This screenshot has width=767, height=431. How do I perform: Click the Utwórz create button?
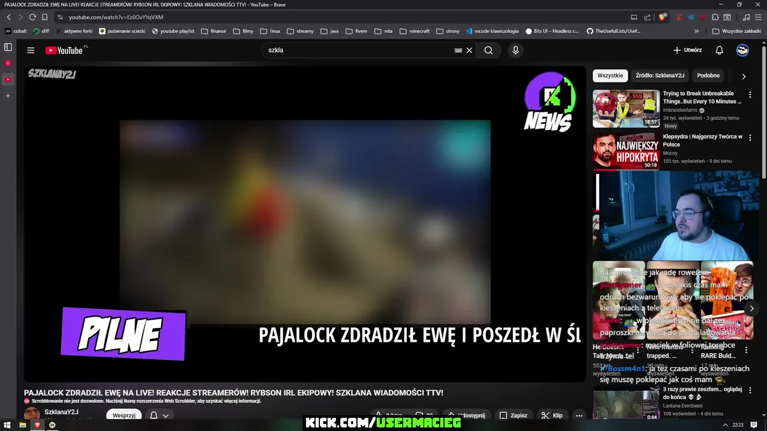pos(687,50)
